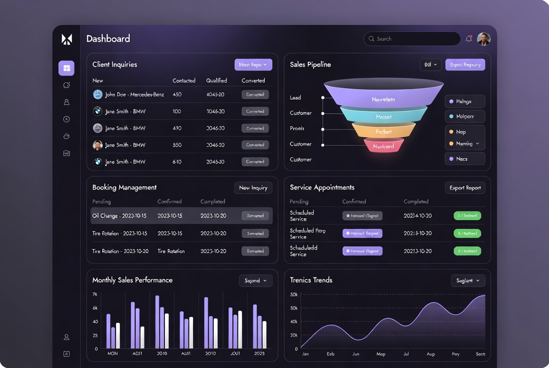The image size is (549, 368).
Task: Click the New Inquiry button
Action: tap(253, 188)
